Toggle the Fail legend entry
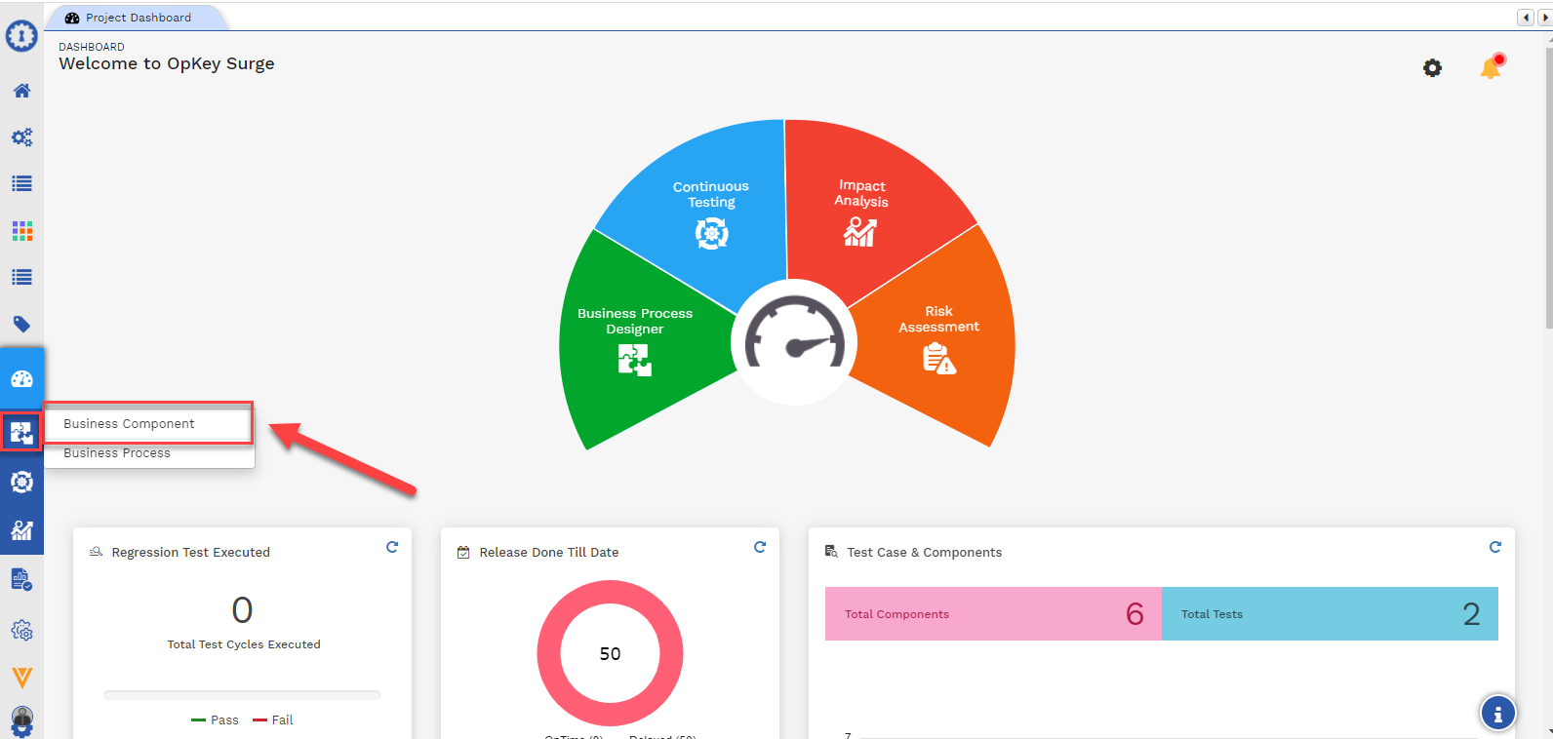 tap(273, 720)
